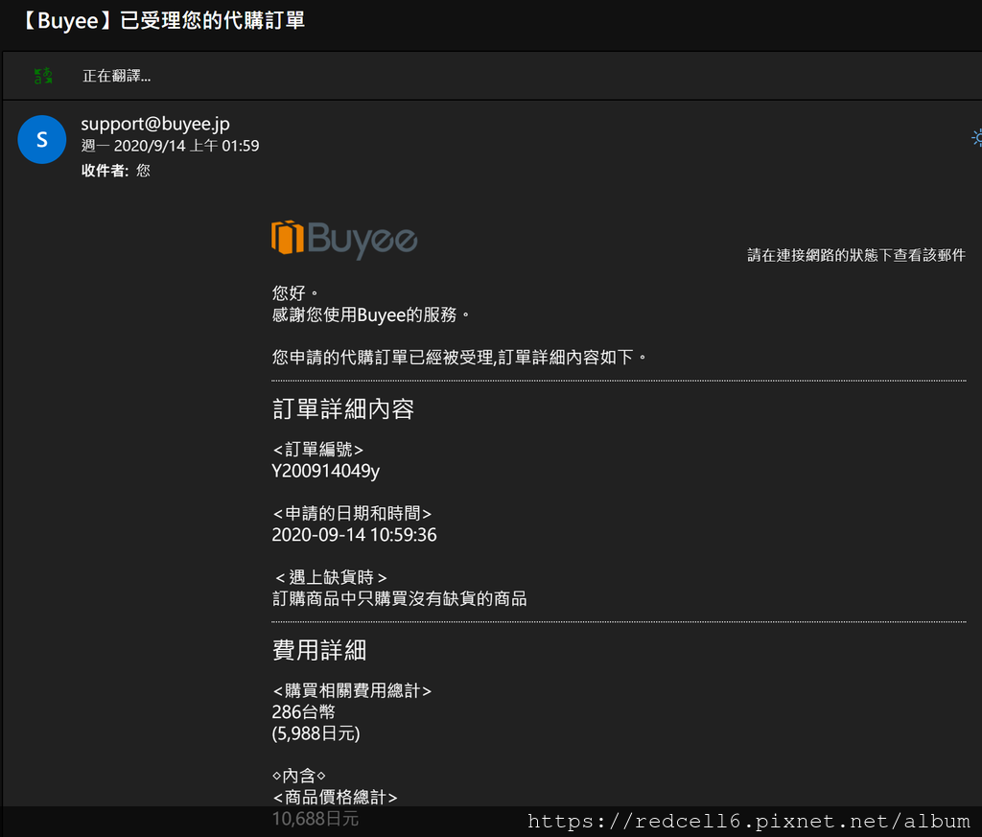
Task: Click the 感謝您使用Buyee的服務 line
Action: point(371,314)
